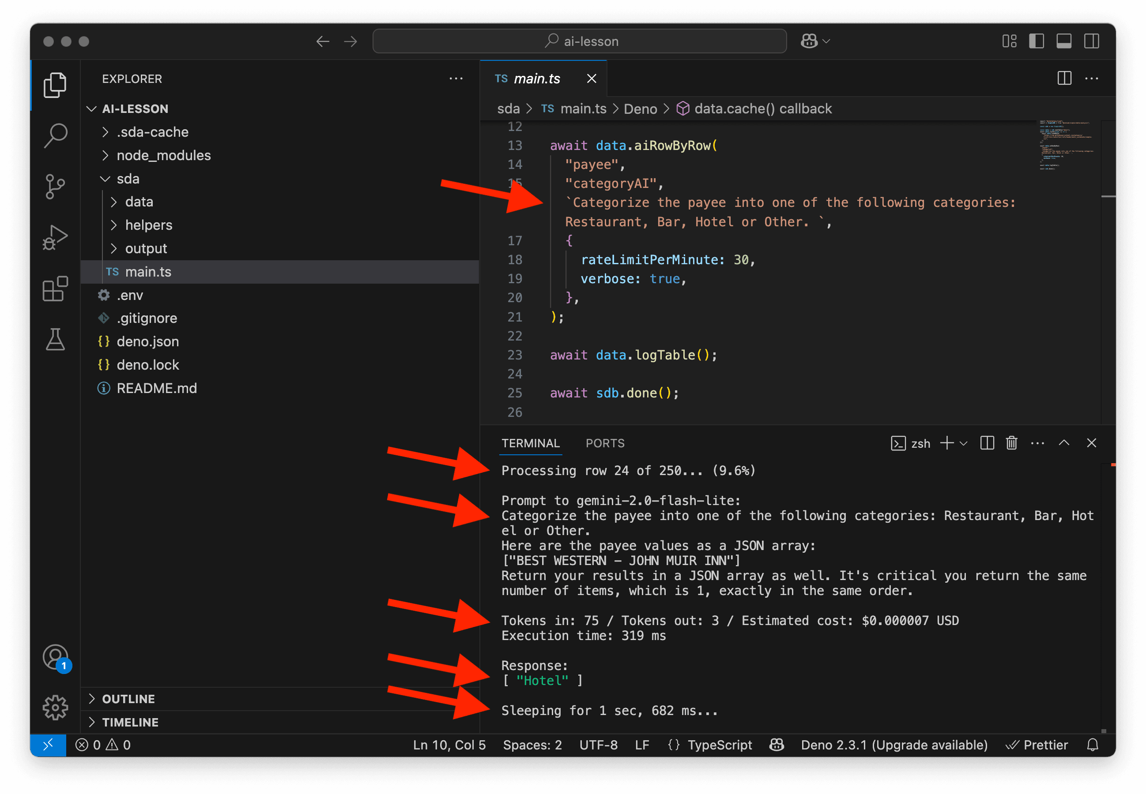Image resolution: width=1146 pixels, height=794 pixels.
Task: Kill terminal with trash icon
Action: [1011, 443]
